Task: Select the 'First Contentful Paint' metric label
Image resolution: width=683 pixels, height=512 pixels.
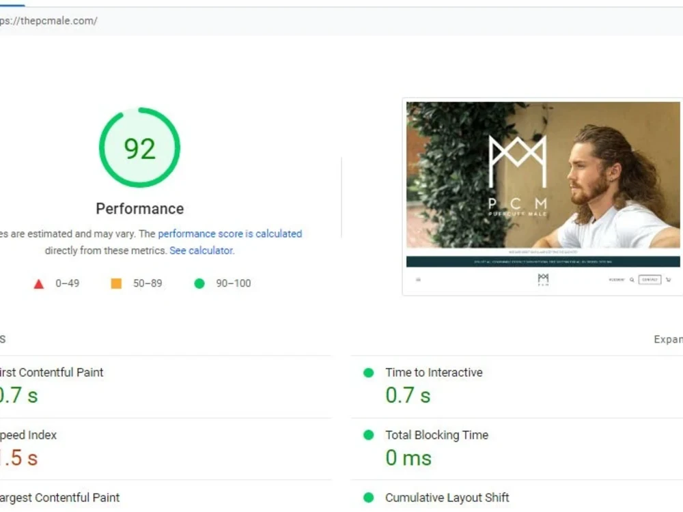Action: [x=51, y=373]
